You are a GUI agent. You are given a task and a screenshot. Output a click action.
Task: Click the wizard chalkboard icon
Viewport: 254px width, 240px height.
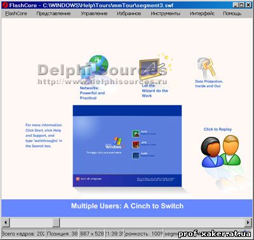coord(152,69)
